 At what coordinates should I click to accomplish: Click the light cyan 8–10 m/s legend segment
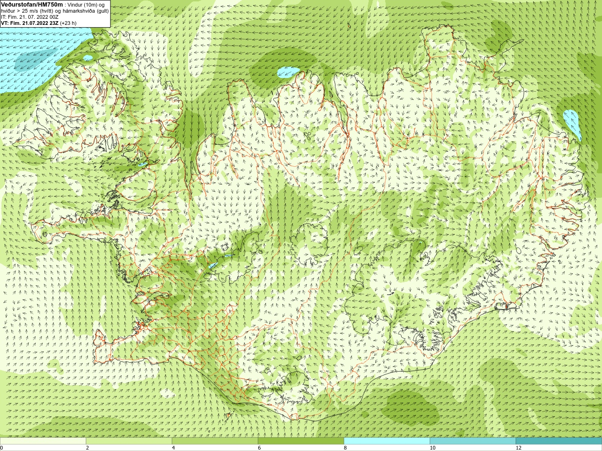point(387,441)
